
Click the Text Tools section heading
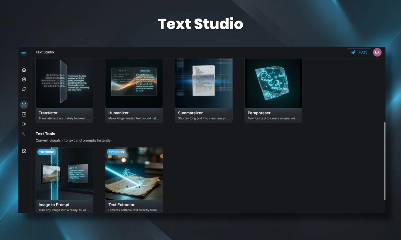point(45,134)
